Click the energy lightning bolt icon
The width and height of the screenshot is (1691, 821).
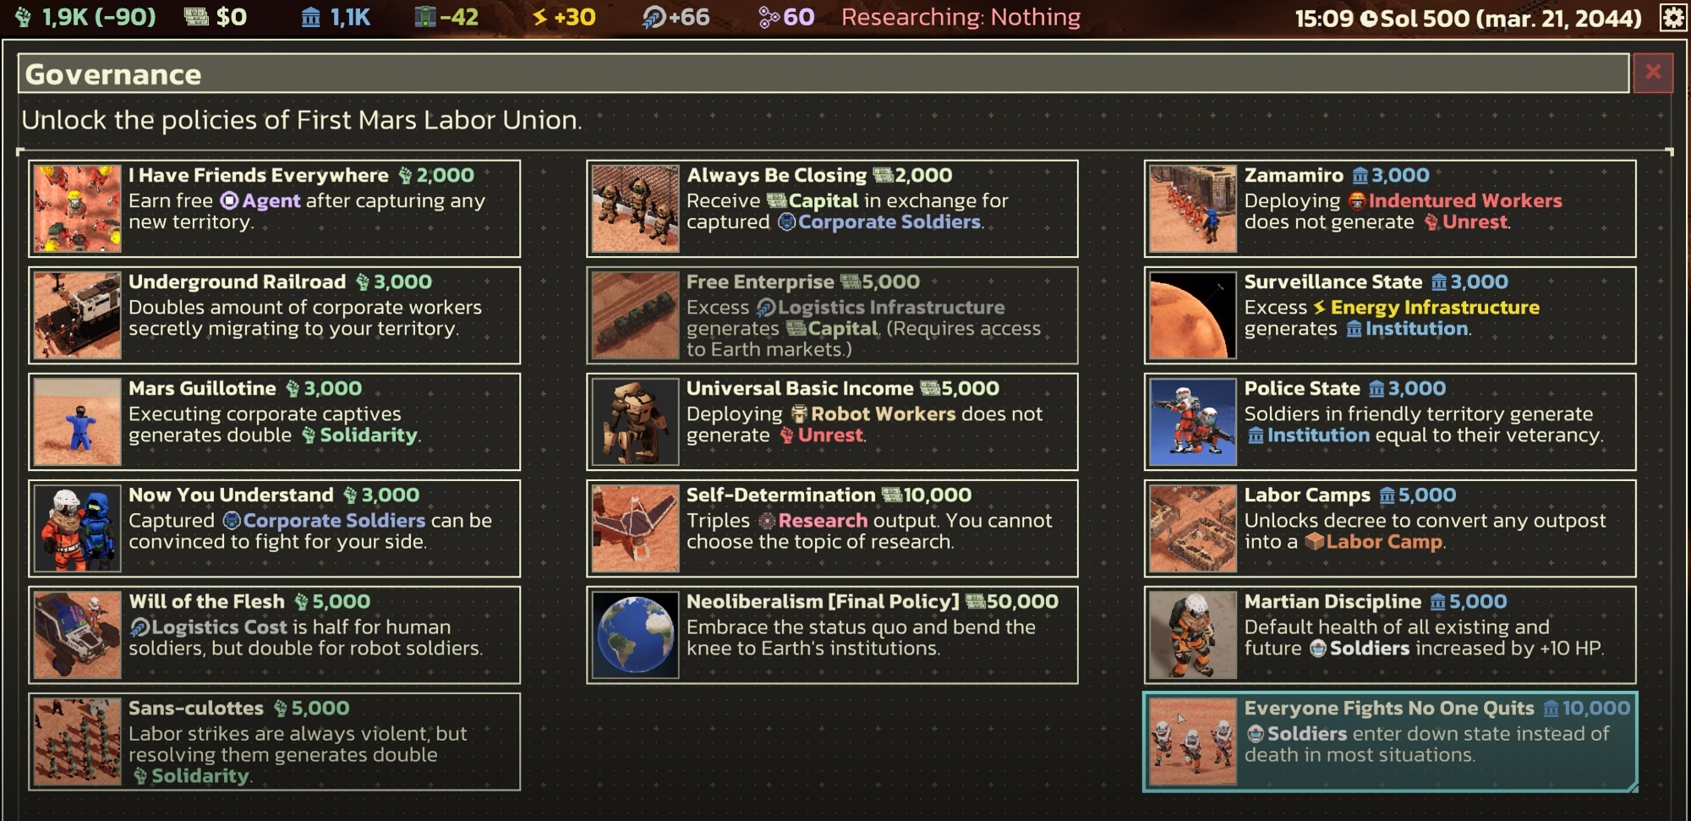point(539,17)
